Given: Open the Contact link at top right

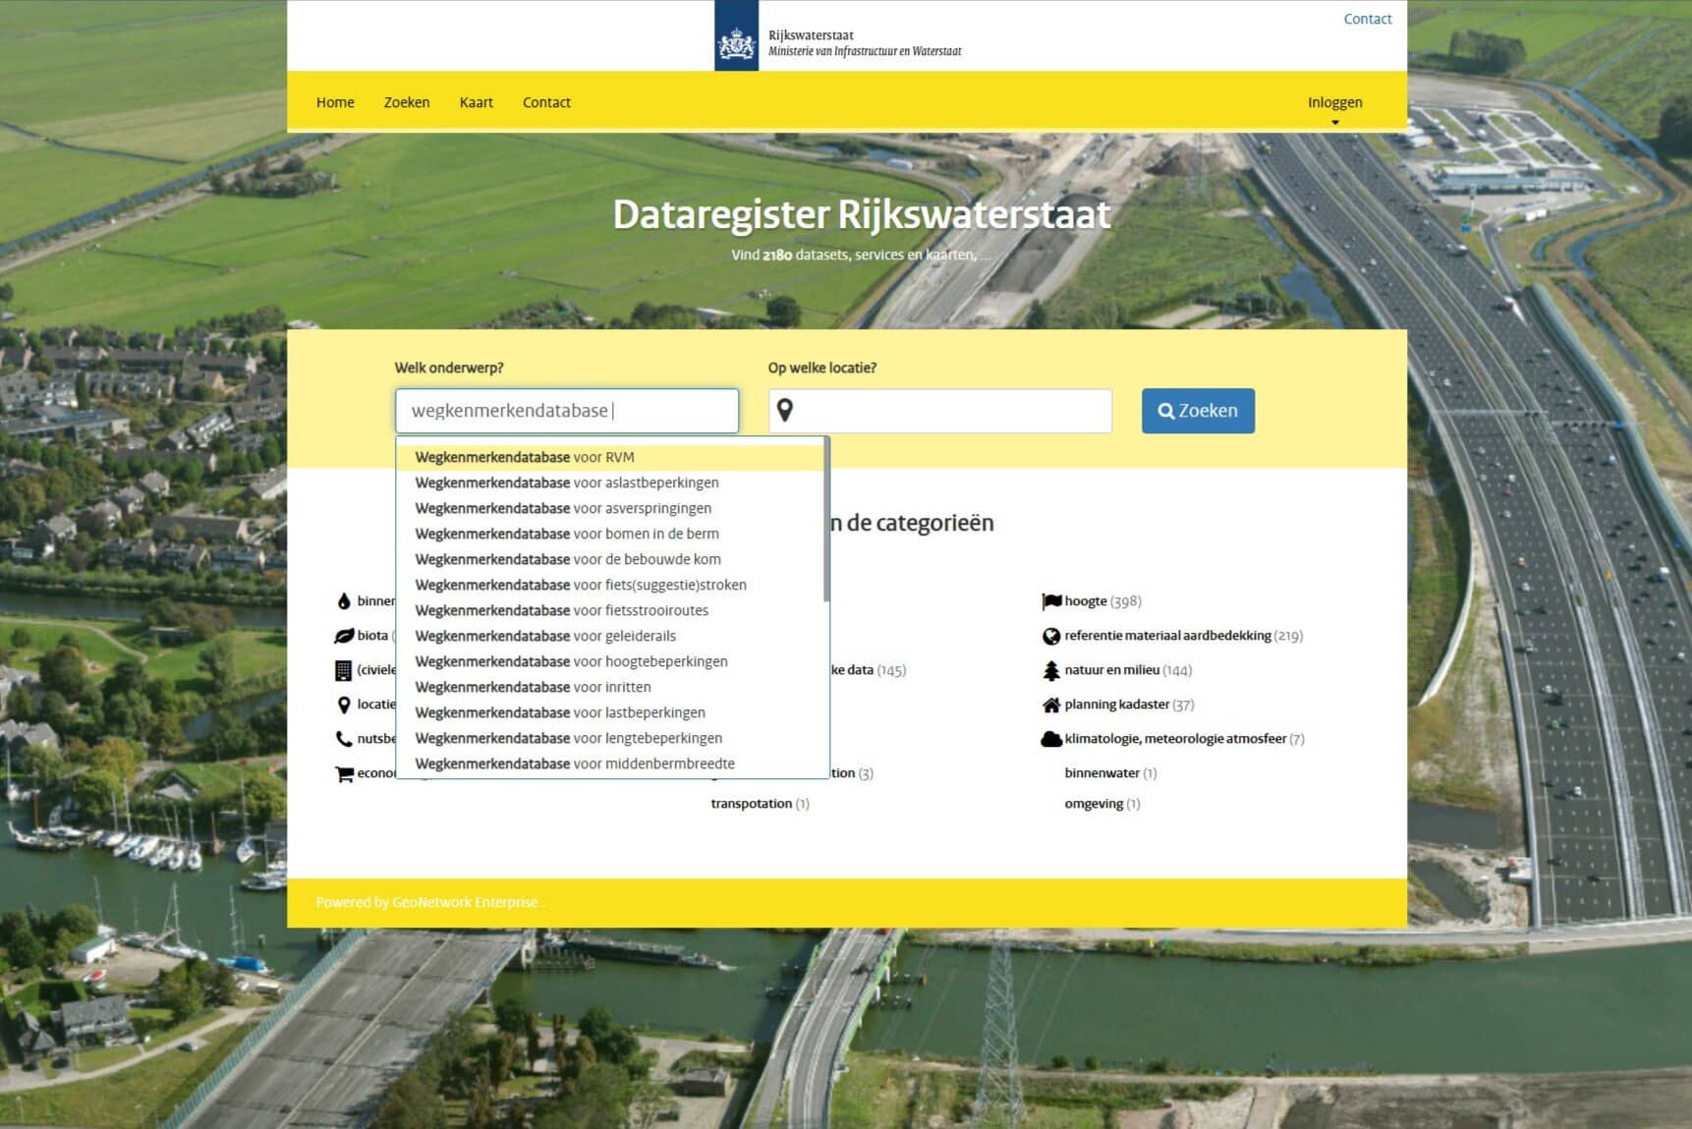Looking at the screenshot, I should click(x=1367, y=19).
